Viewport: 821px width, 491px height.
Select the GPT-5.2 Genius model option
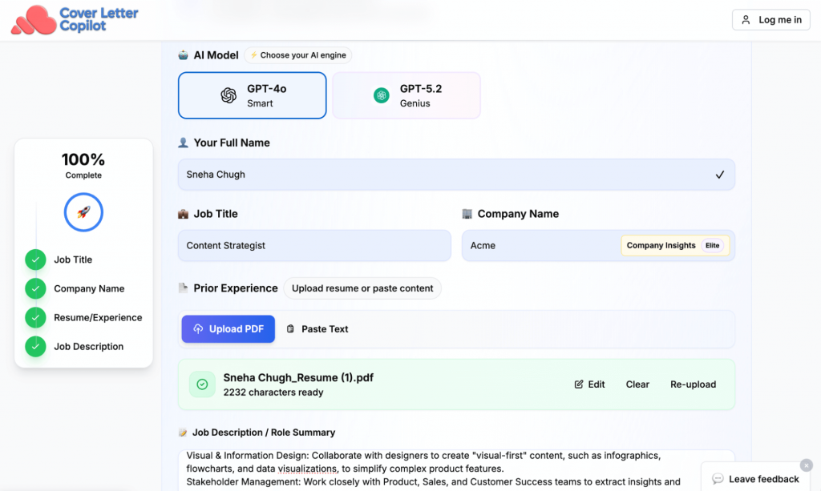406,95
